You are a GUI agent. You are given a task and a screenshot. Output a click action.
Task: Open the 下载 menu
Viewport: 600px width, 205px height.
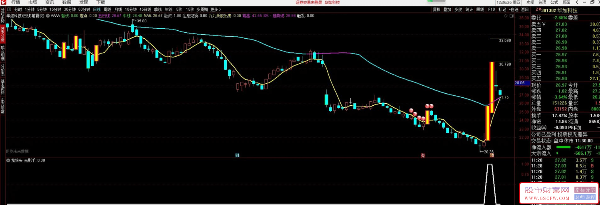click(x=101, y=2)
